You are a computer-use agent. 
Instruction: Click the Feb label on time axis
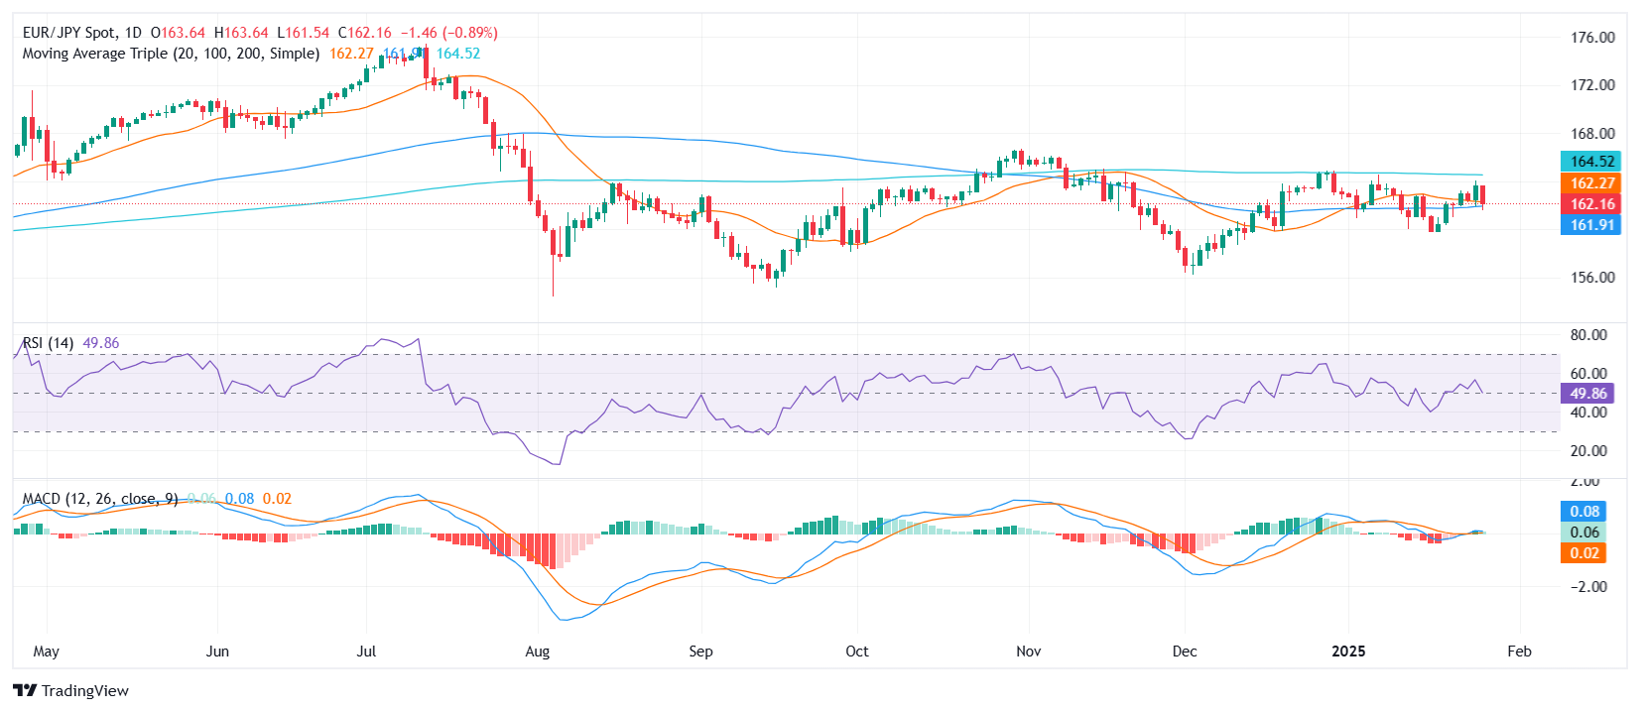[1519, 652]
